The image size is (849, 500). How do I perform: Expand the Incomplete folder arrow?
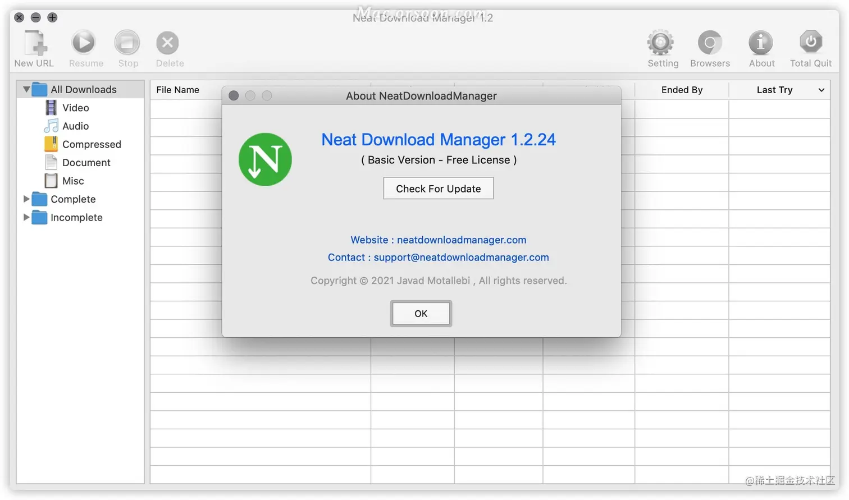pos(26,217)
